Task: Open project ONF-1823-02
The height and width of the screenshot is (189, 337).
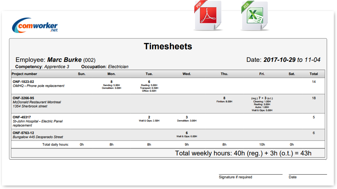Action: pos(23,82)
